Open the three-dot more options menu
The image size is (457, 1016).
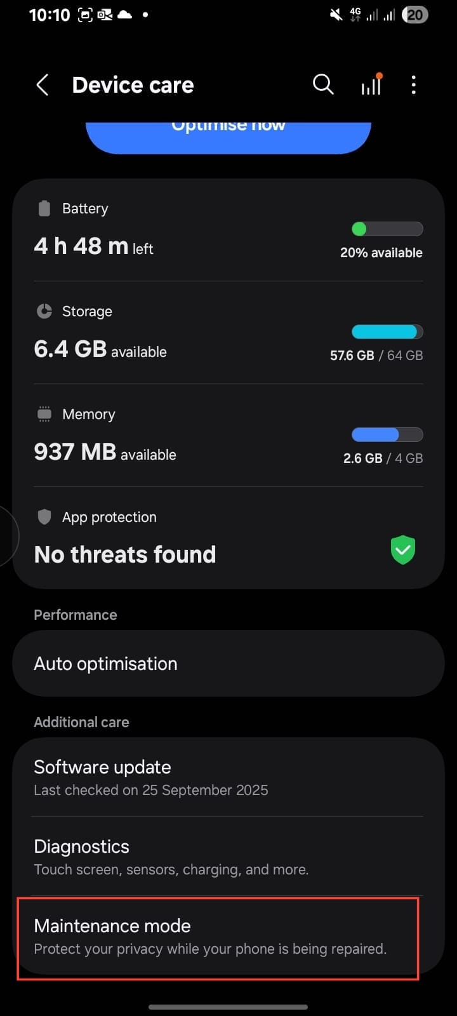[413, 85]
